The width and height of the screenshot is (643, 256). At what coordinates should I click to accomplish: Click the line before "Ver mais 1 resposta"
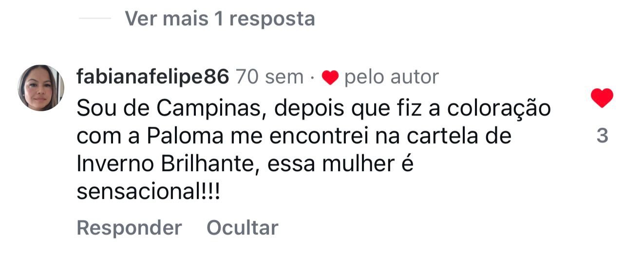(95, 19)
